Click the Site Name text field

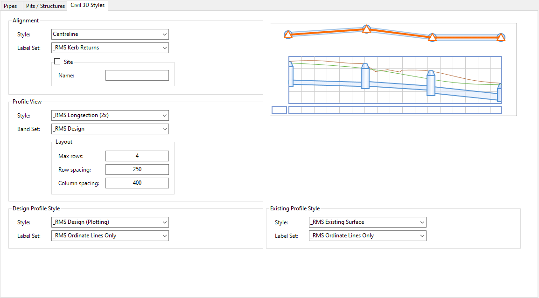tap(137, 76)
